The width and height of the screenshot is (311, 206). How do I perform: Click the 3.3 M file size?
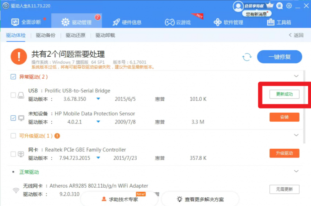198,122
